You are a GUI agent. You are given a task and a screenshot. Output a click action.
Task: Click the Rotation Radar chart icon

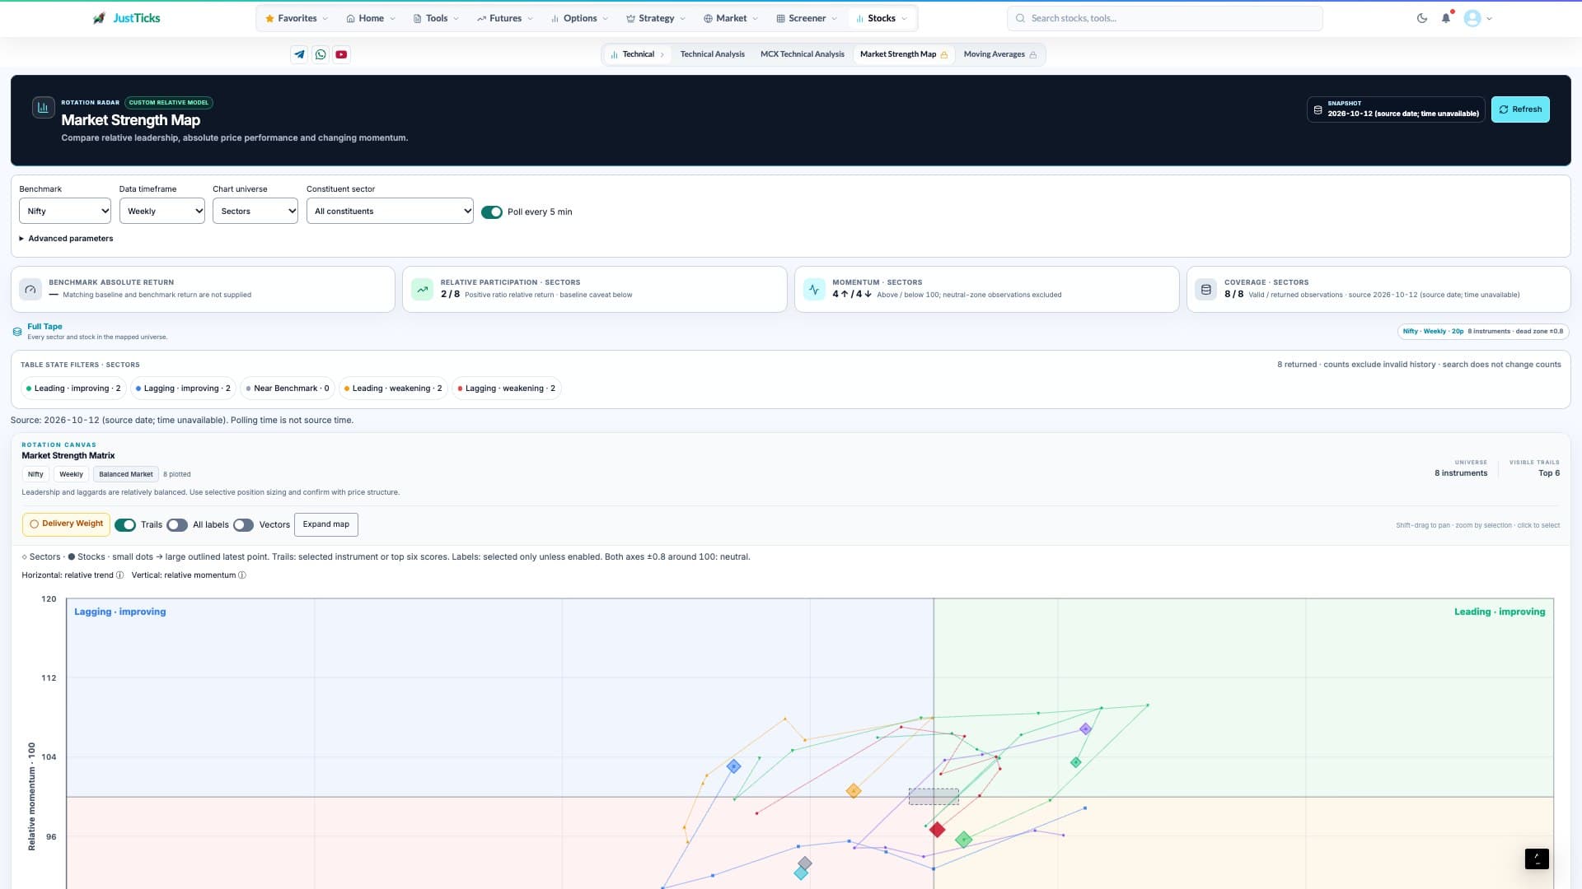[x=43, y=108]
